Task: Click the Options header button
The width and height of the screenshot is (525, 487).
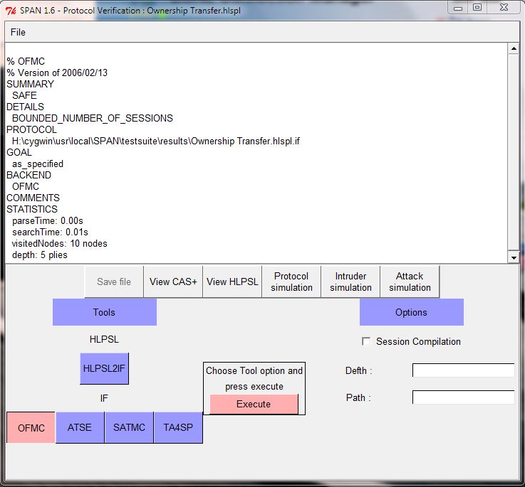Action: point(411,312)
